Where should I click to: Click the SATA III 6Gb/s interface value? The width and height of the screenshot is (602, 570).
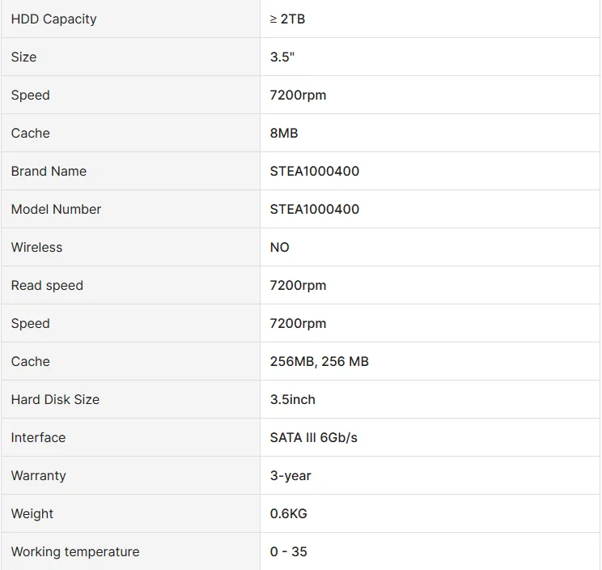(313, 437)
